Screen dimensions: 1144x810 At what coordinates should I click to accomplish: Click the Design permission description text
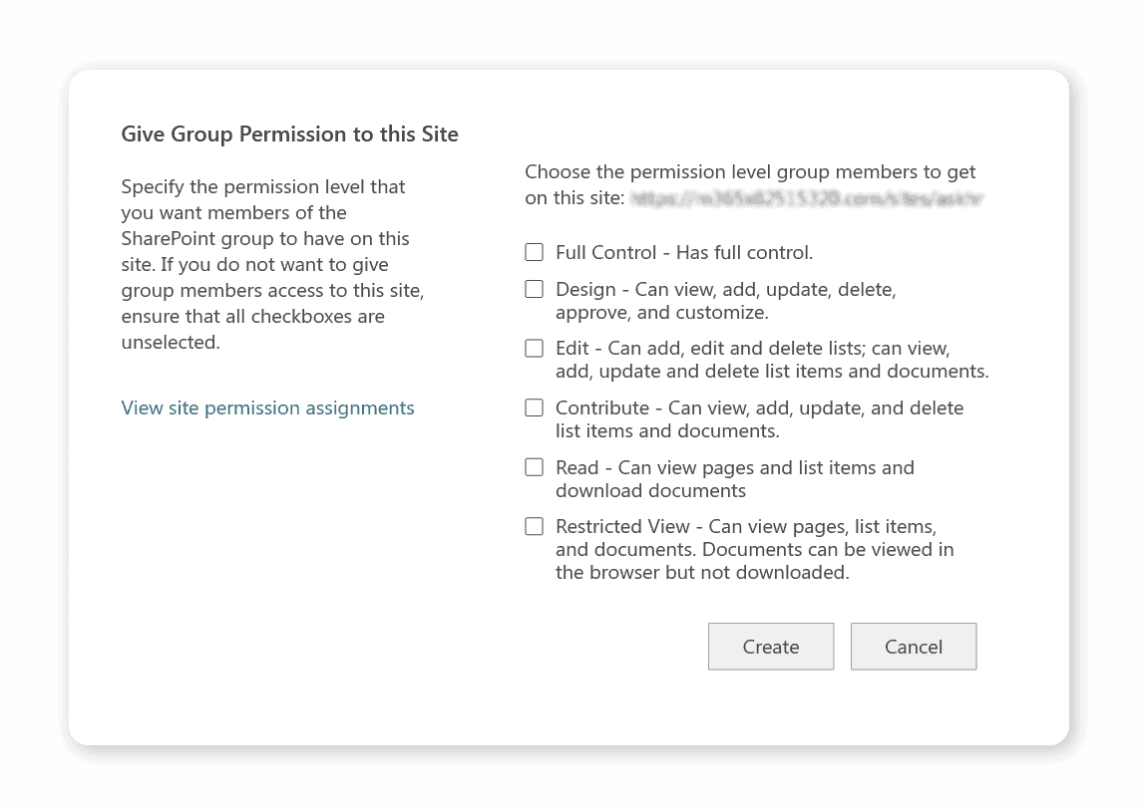click(x=726, y=301)
